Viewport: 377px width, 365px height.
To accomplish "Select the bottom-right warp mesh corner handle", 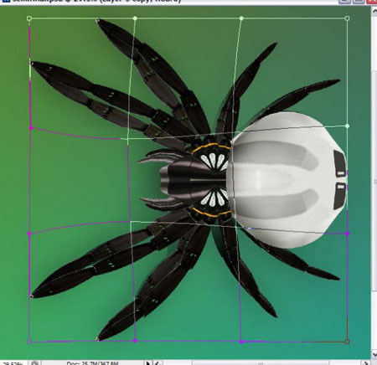I will click(x=347, y=342).
